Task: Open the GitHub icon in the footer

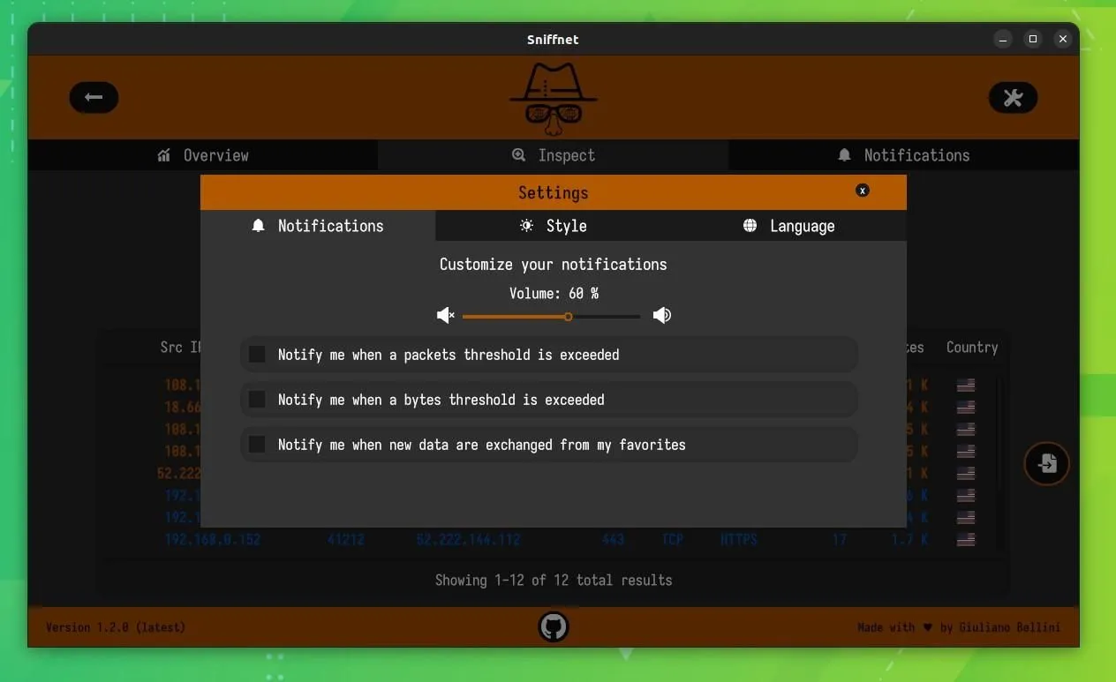Action: pyautogui.click(x=553, y=626)
